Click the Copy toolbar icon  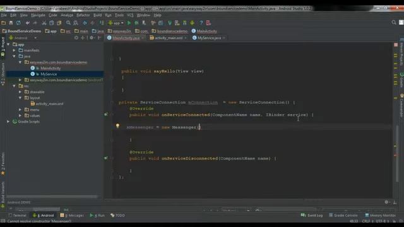[x=52, y=23]
